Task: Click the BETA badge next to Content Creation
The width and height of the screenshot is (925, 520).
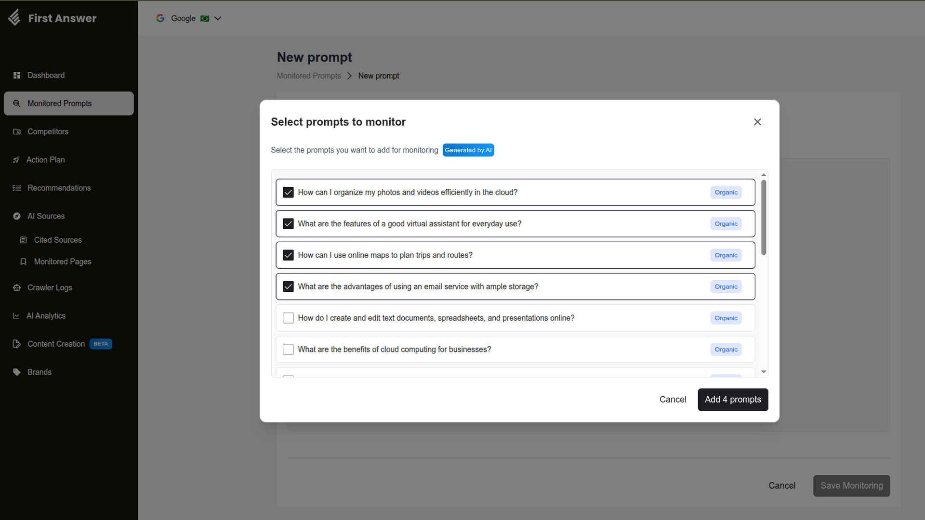Action: [101, 344]
